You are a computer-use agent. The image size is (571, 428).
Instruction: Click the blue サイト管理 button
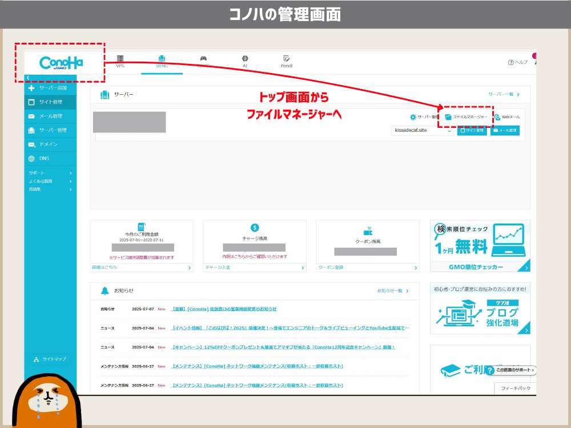pyautogui.click(x=472, y=130)
